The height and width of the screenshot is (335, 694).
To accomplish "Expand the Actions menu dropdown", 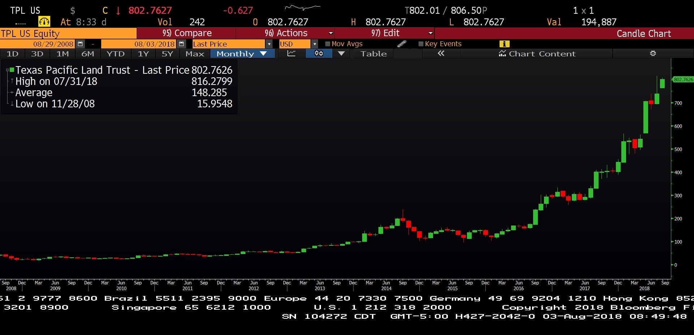I will pos(330,33).
